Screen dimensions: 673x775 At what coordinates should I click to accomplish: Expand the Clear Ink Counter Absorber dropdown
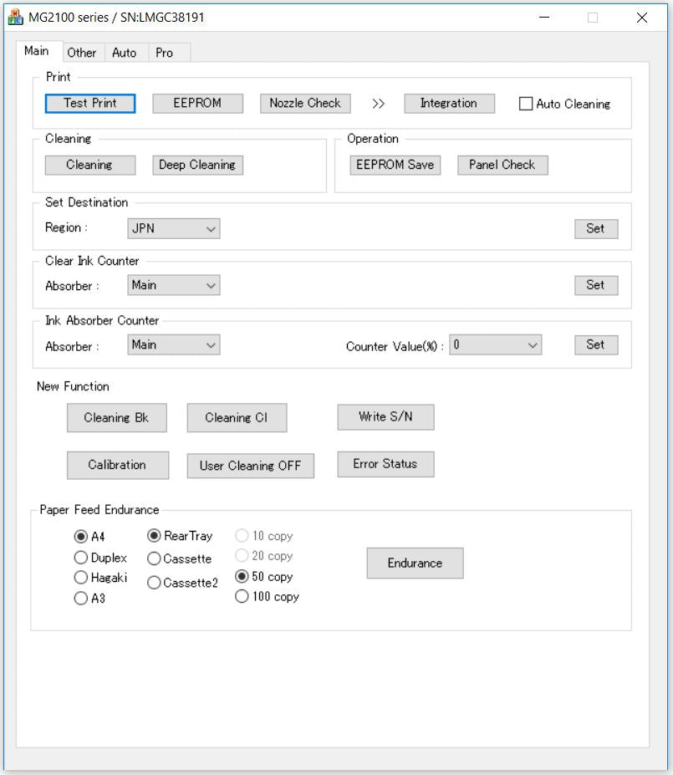click(174, 285)
